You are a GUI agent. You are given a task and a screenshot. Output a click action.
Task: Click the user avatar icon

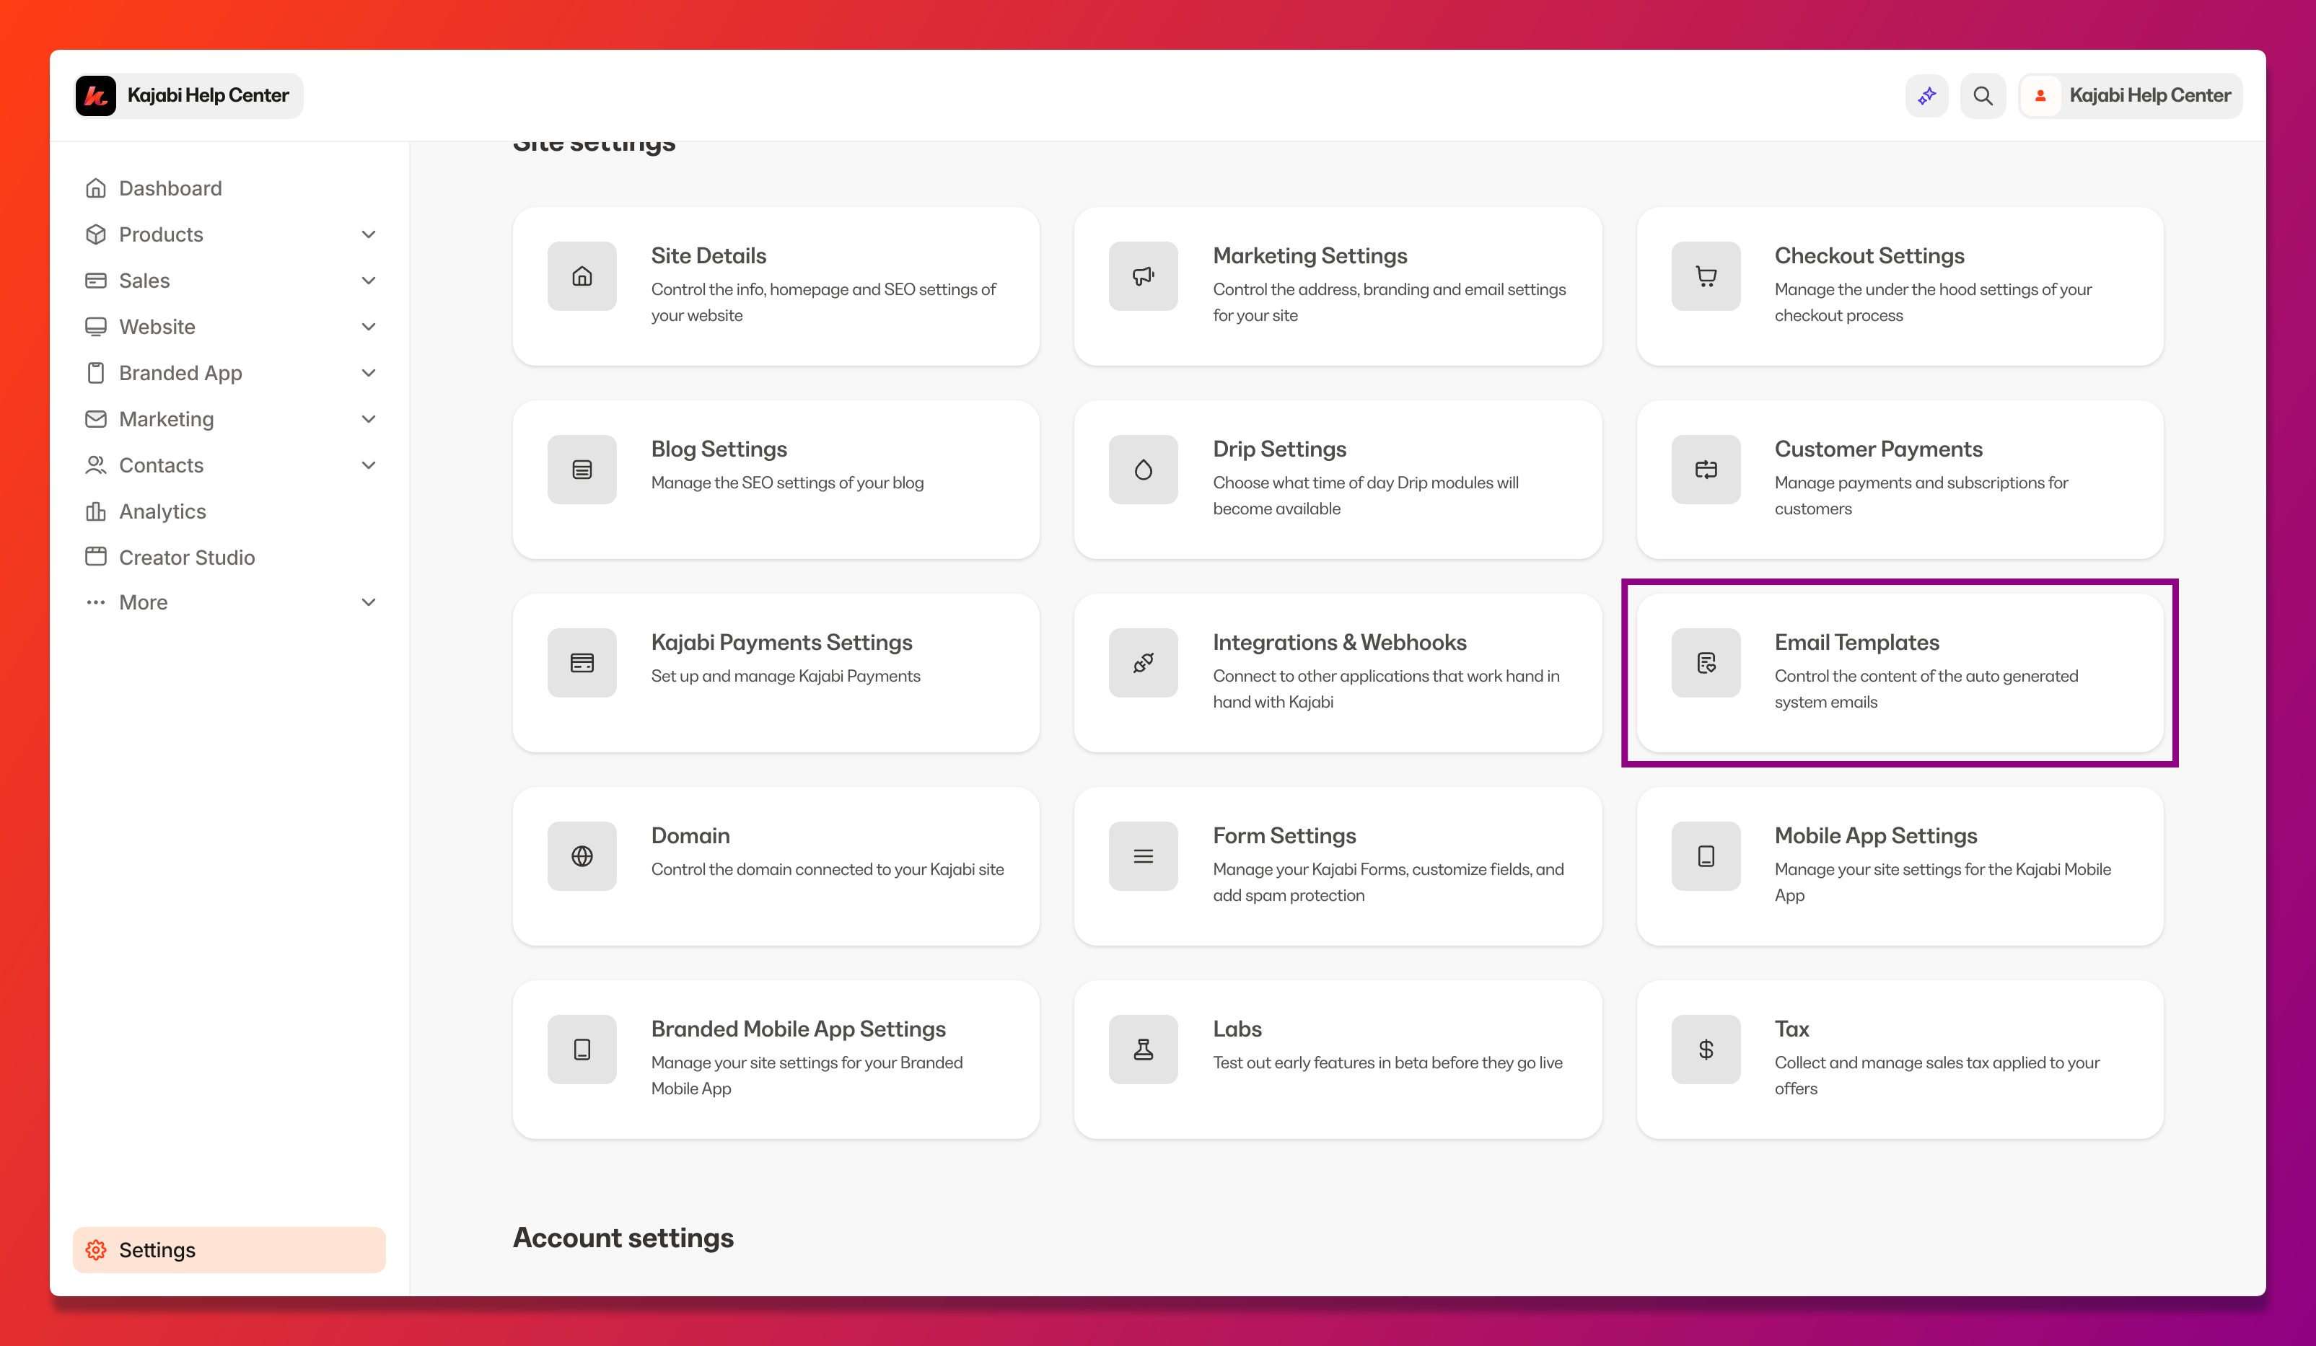coord(2040,95)
